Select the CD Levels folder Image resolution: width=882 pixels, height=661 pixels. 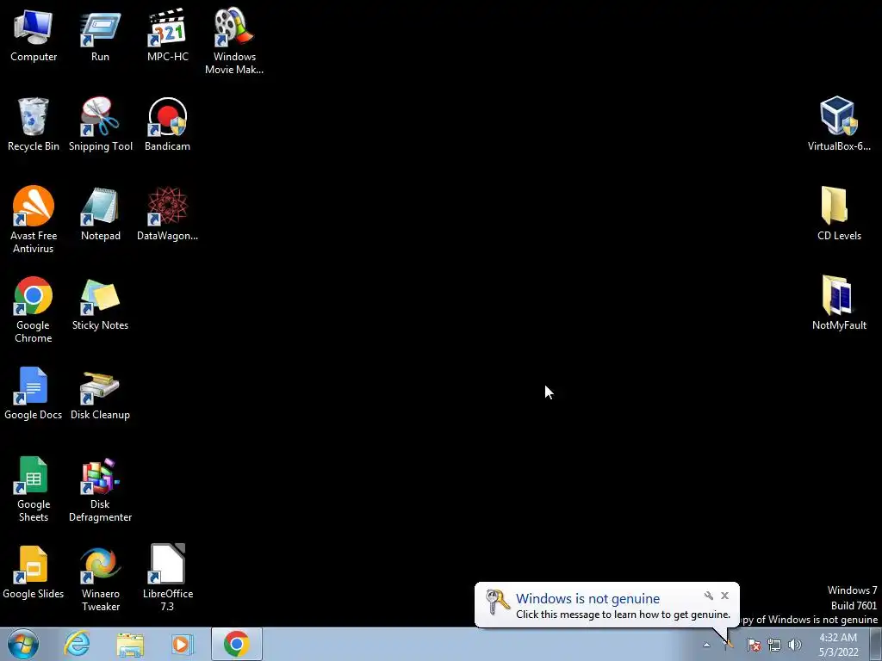839,213
